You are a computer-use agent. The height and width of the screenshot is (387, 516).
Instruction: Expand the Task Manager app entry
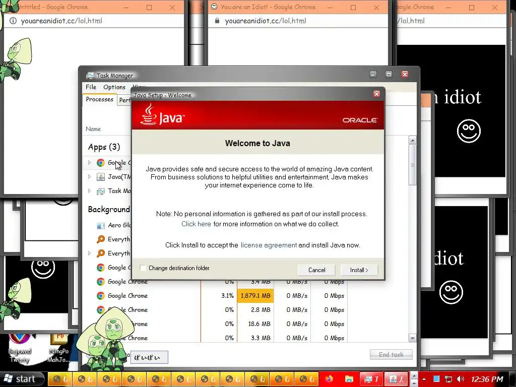pos(89,191)
